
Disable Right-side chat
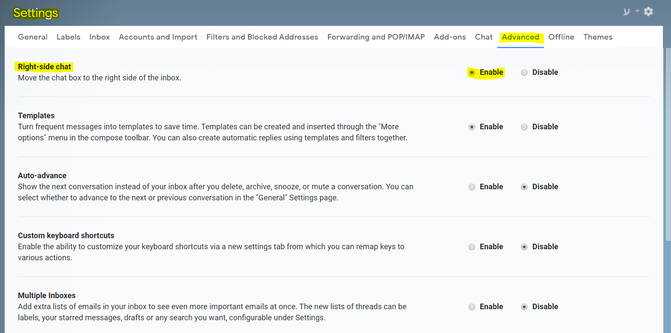[x=524, y=73]
